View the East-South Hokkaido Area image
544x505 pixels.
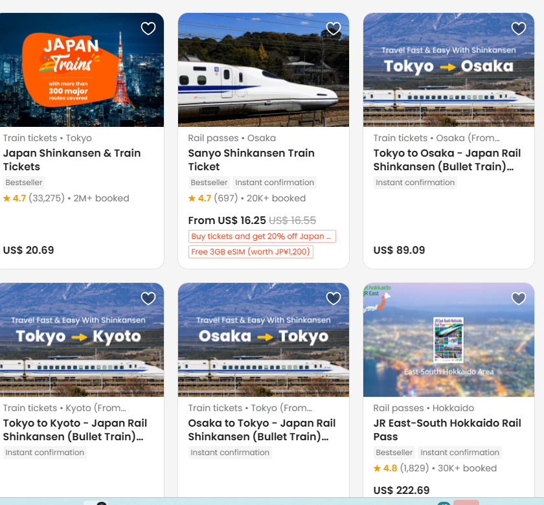[448, 343]
